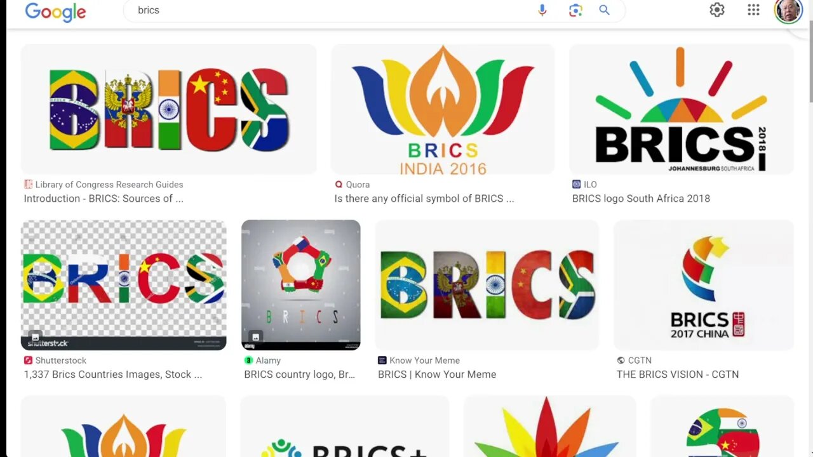This screenshot has width=813, height=457.
Task: Open the Google account profile picture
Action: (x=788, y=10)
